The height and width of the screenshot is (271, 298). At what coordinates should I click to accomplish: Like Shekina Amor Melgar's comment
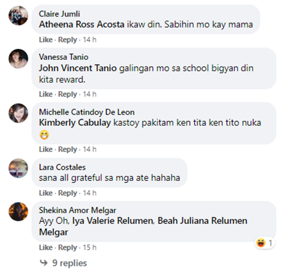(46, 248)
